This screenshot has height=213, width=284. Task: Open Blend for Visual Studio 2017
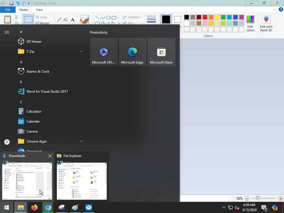coord(51,92)
